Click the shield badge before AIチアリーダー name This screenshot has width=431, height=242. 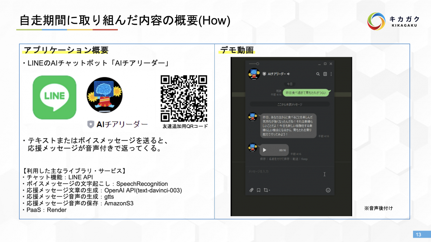click(x=264, y=74)
